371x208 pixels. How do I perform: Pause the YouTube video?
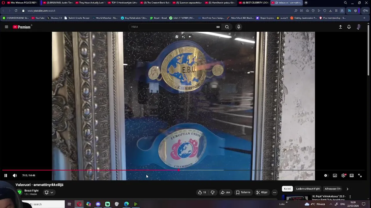click(x=6, y=175)
